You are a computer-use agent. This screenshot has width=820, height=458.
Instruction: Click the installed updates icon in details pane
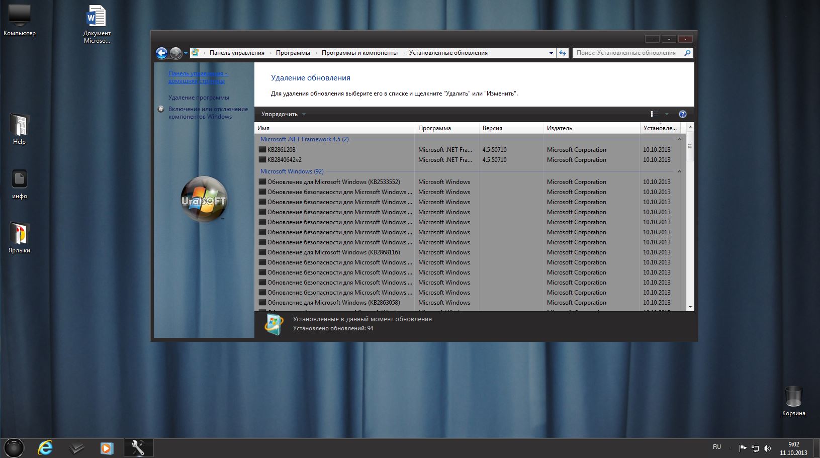coord(274,324)
